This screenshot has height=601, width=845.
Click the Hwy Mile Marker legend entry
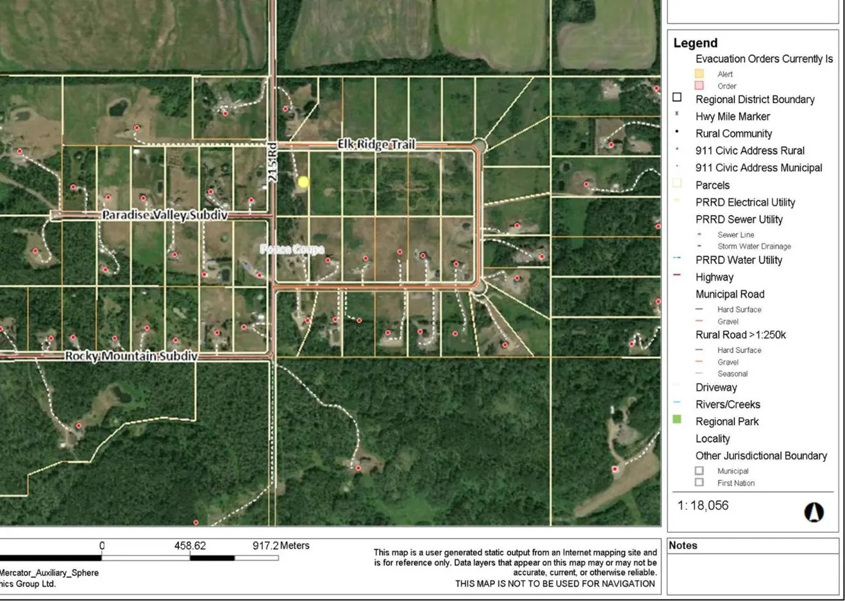coord(733,117)
